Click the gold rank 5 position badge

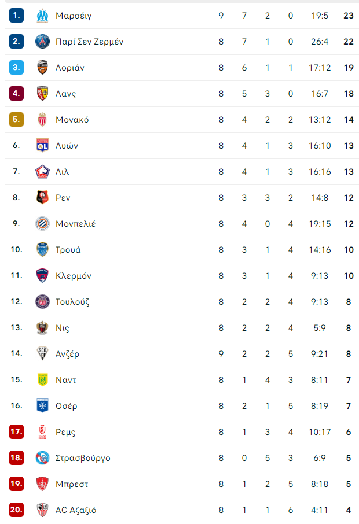pos(16,119)
